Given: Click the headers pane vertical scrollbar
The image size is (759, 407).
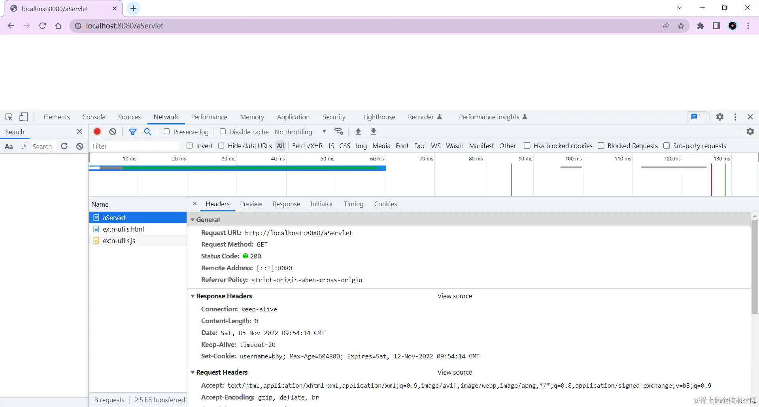Looking at the screenshot, I should click(755, 267).
